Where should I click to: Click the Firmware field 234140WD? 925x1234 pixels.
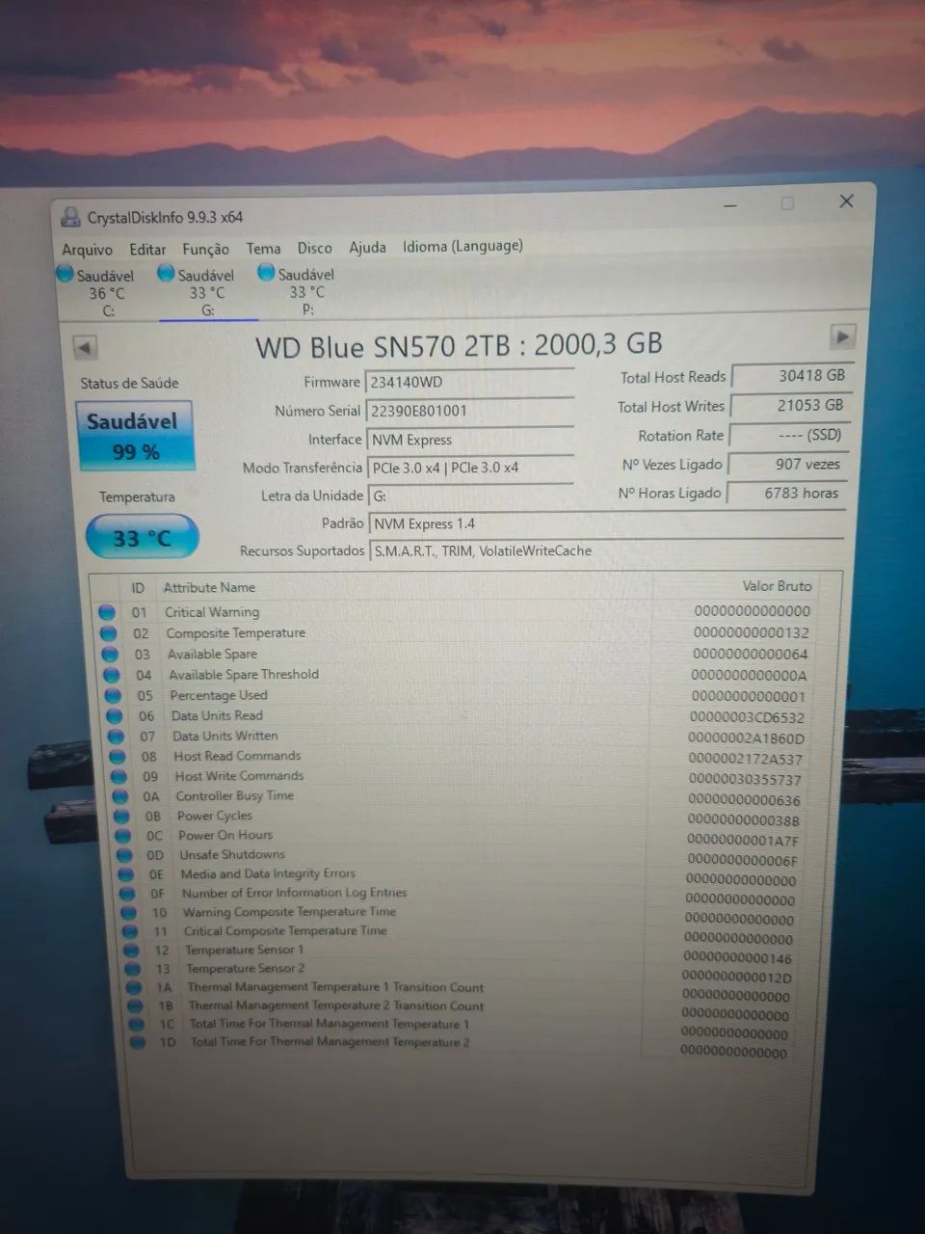coord(470,382)
